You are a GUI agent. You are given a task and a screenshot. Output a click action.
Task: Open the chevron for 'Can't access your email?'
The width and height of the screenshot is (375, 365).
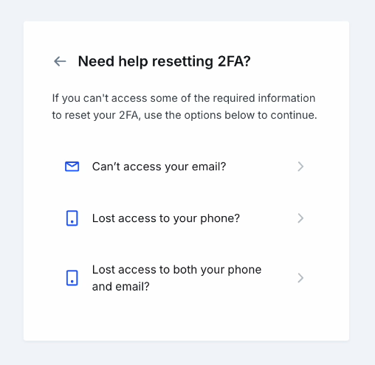pyautogui.click(x=300, y=167)
